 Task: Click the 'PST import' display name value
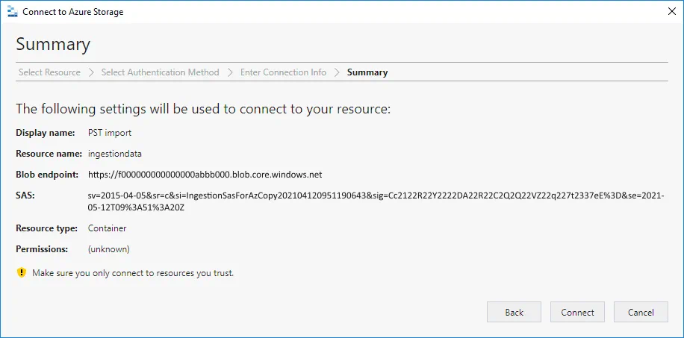click(x=110, y=133)
